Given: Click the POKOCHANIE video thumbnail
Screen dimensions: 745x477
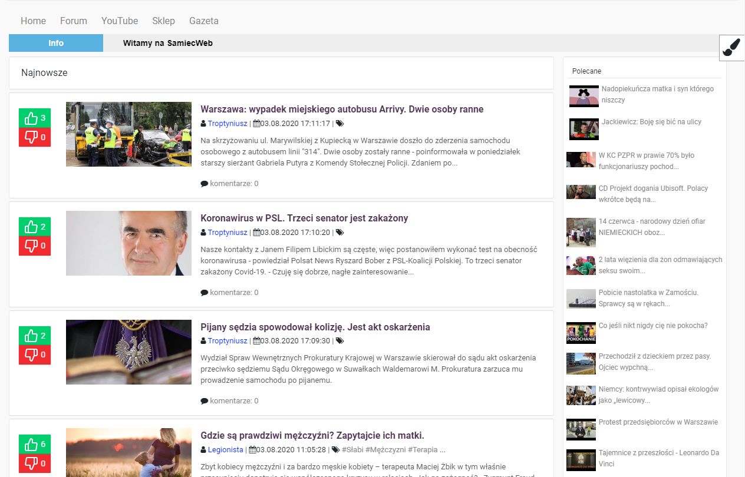Looking at the screenshot, I should [x=581, y=333].
